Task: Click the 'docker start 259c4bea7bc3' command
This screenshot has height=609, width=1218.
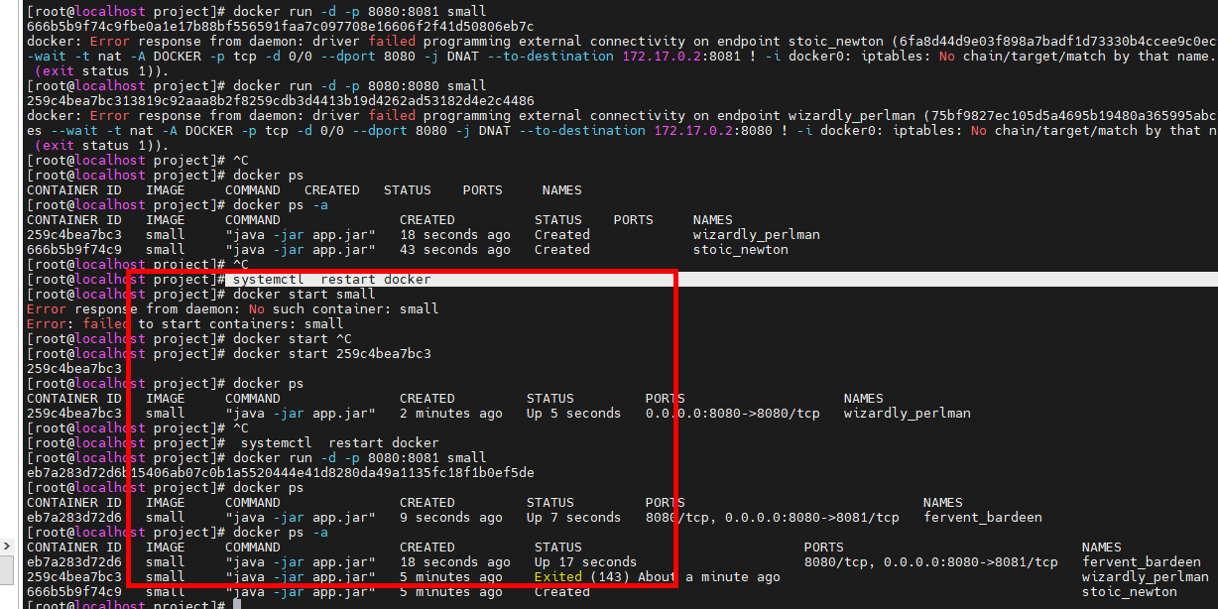Action: tap(330, 353)
